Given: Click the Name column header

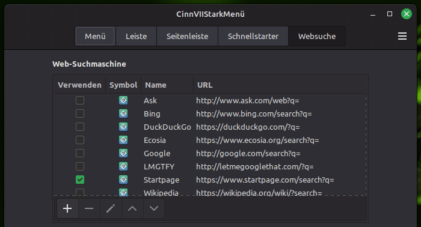Looking at the screenshot, I should (x=167, y=85).
